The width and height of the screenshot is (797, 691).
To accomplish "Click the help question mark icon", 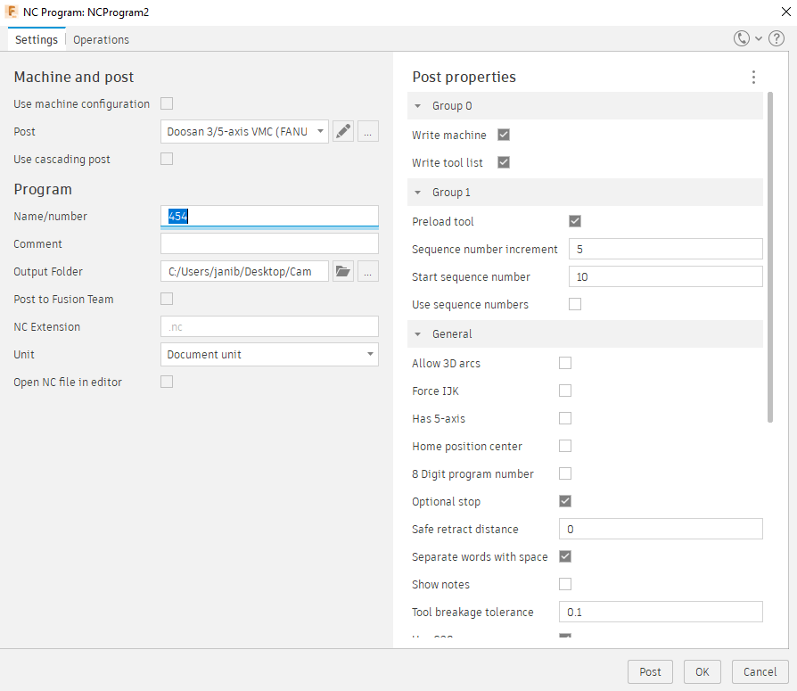I will [776, 39].
